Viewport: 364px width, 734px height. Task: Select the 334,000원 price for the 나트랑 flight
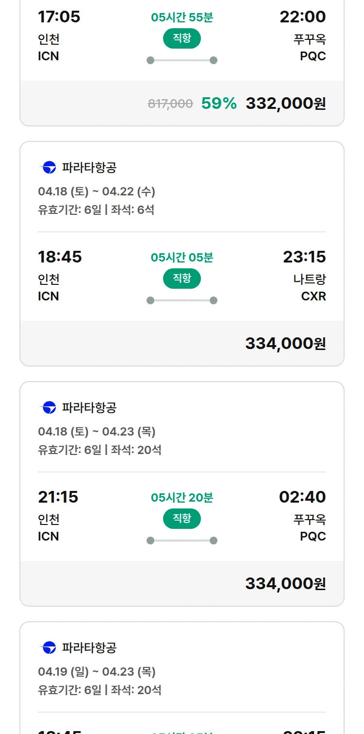point(285,344)
